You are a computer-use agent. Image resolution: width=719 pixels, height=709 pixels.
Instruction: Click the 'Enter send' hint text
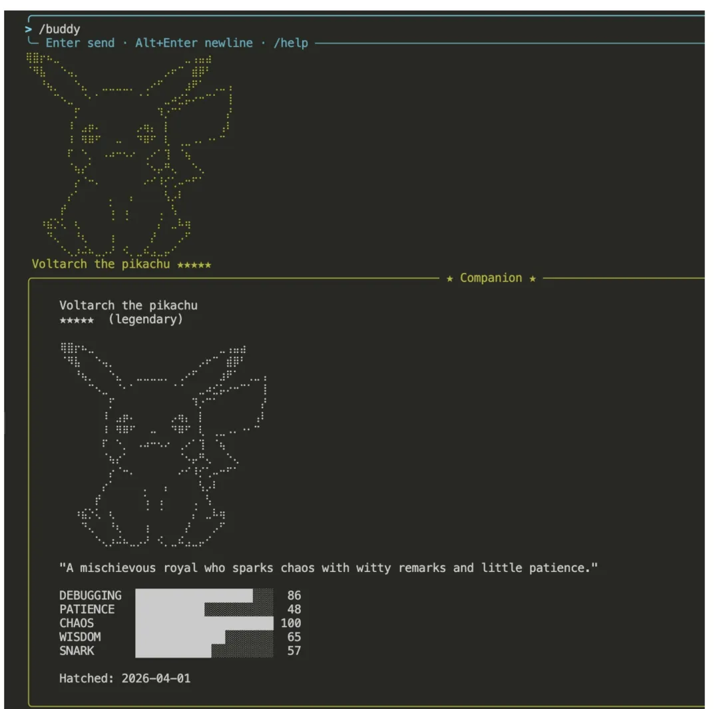pyautogui.click(x=80, y=43)
